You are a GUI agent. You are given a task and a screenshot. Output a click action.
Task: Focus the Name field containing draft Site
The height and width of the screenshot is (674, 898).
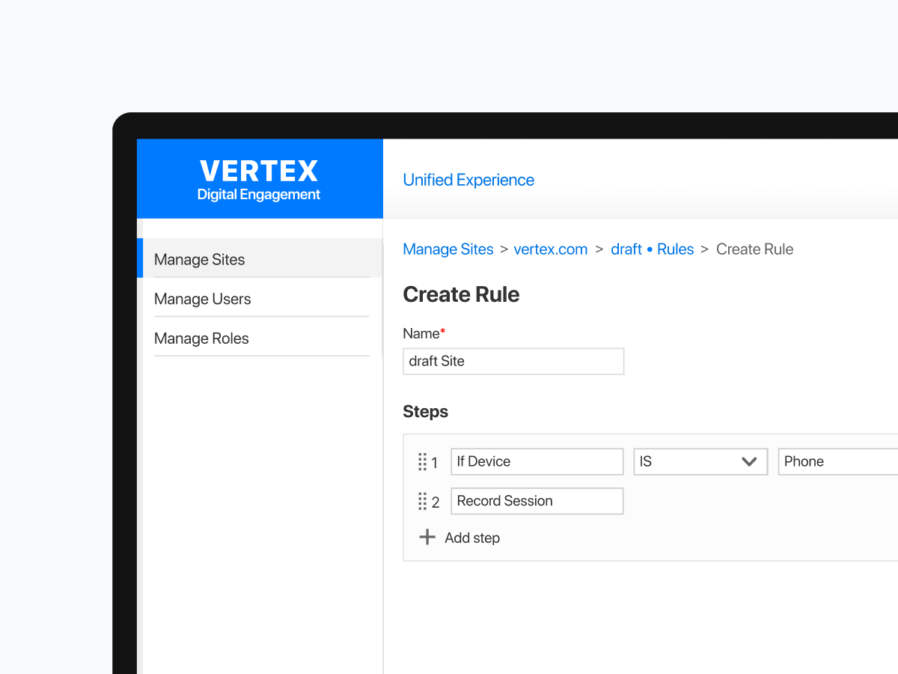(513, 361)
